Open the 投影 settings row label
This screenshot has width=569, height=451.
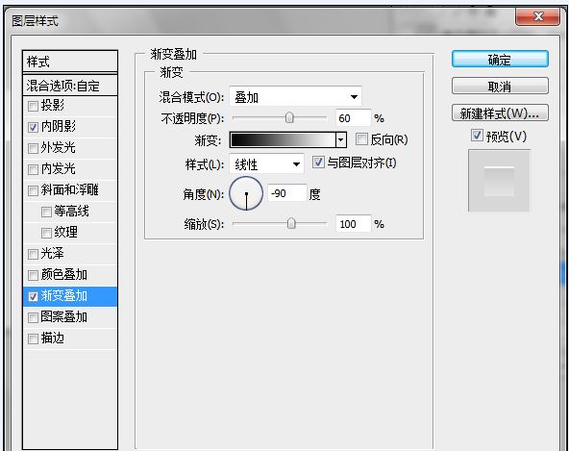pyautogui.click(x=53, y=106)
